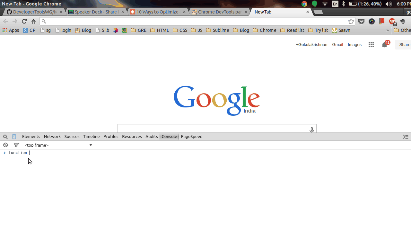This screenshot has height=247, width=411.
Task: Click the colorful cube bookmark icon
Action: (x=116, y=30)
